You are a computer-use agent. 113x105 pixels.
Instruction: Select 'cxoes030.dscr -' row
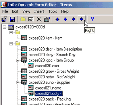click(x=48, y=66)
